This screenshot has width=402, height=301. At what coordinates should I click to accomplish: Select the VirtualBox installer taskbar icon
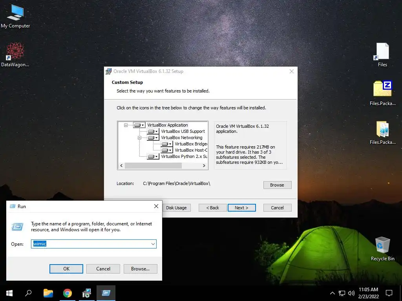point(87,293)
